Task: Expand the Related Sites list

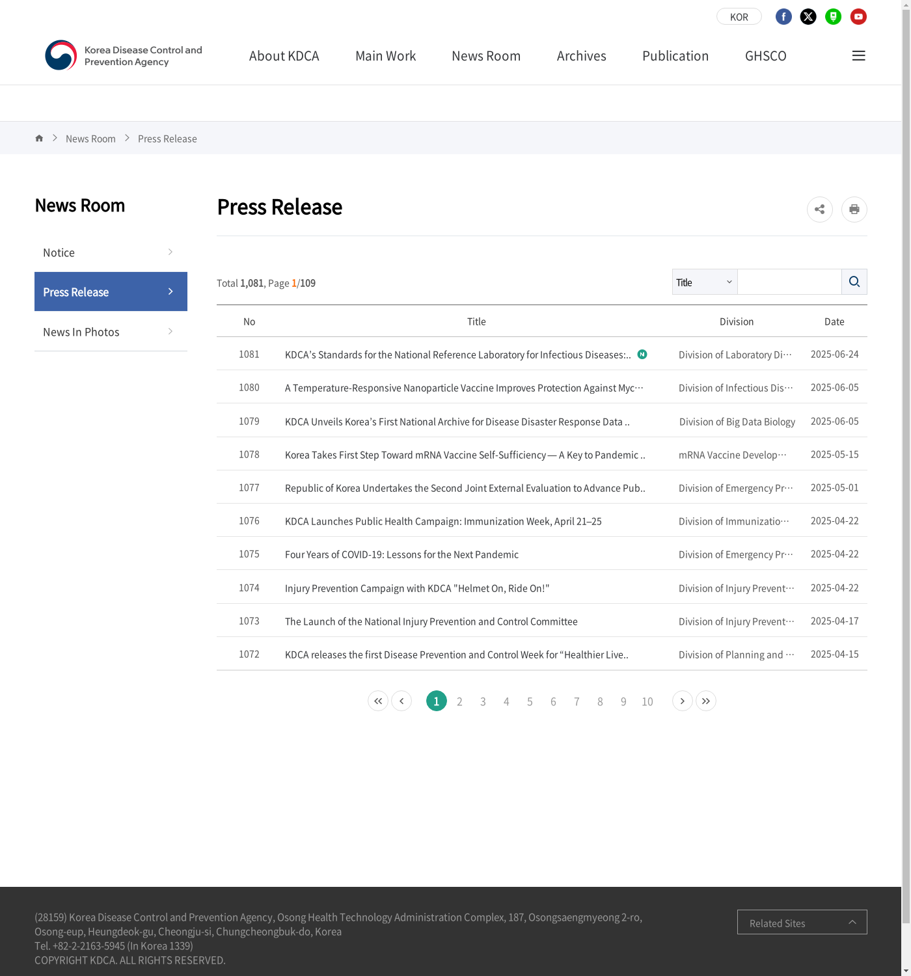Action: click(x=802, y=922)
